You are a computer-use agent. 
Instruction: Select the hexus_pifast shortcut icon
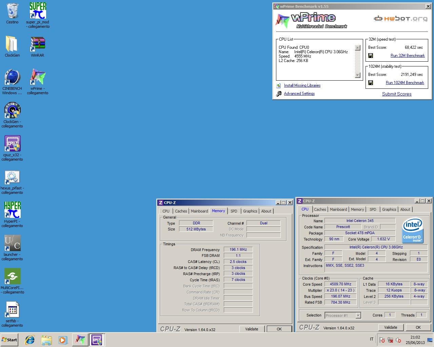pyautogui.click(x=12, y=181)
